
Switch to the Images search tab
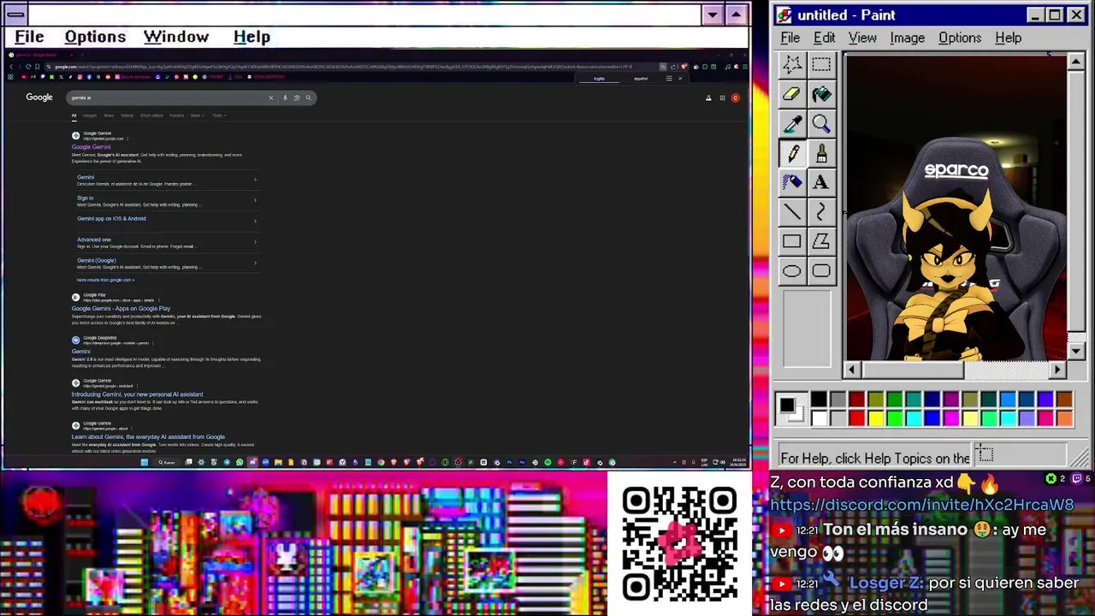[x=90, y=115]
